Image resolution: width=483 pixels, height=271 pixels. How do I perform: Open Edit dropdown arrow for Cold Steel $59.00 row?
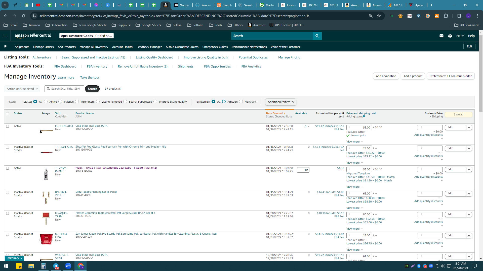point(469,127)
